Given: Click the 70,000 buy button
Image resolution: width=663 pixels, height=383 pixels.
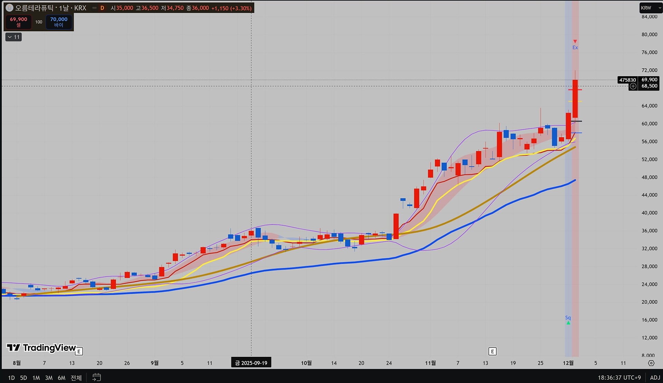Looking at the screenshot, I should [59, 22].
